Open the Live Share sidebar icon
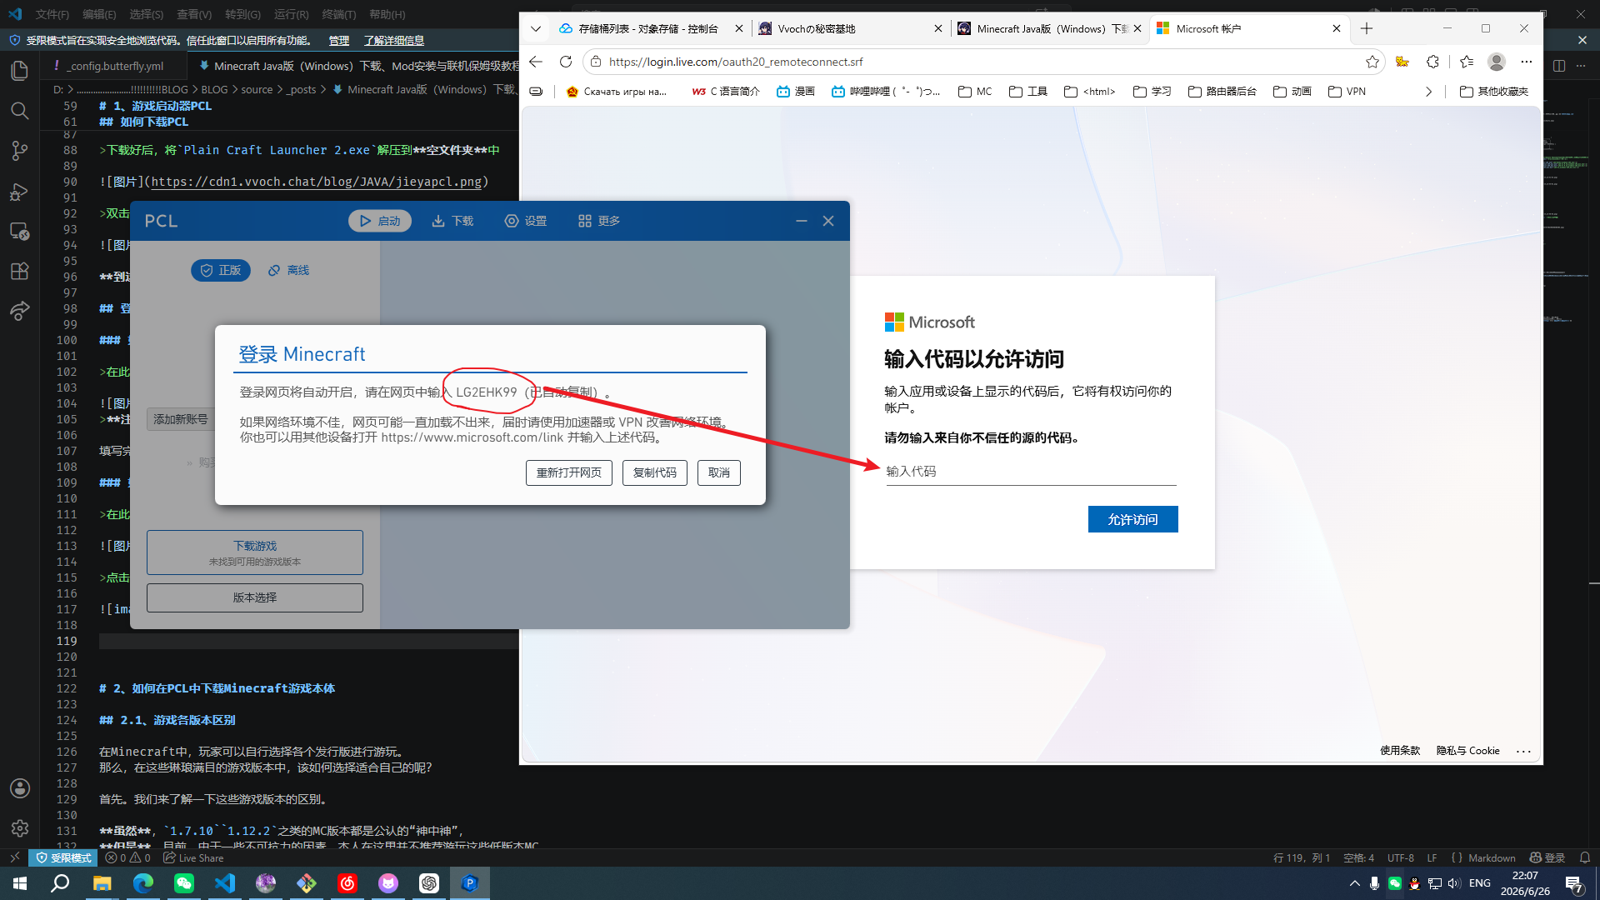 tap(19, 311)
